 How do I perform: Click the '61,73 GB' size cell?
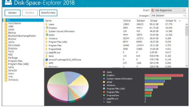tap(154, 28)
